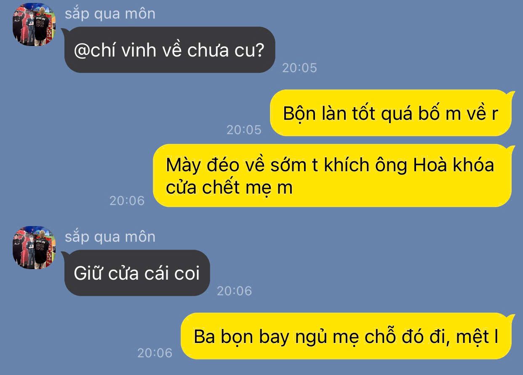The height and width of the screenshot is (375, 523).
Task: Open the top sắp qua môn avatar
Action: [34, 24]
